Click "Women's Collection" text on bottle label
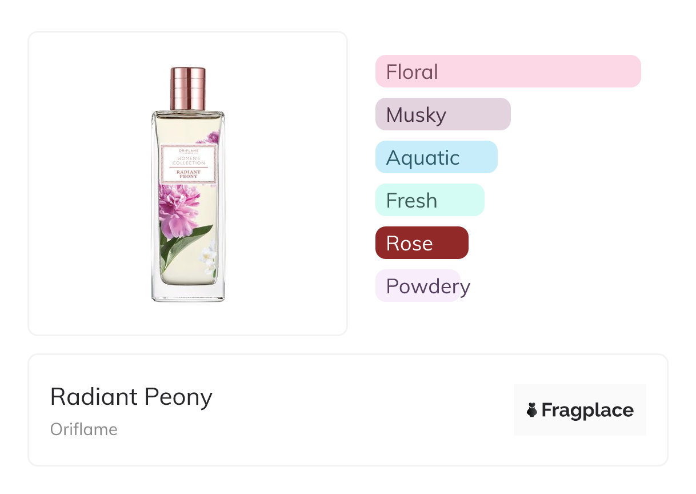The height and width of the screenshot is (494, 696). pos(189,161)
